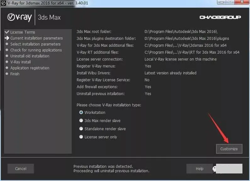Click the Chaos Group logo
This screenshot has height=181, width=250.
pos(220,17)
